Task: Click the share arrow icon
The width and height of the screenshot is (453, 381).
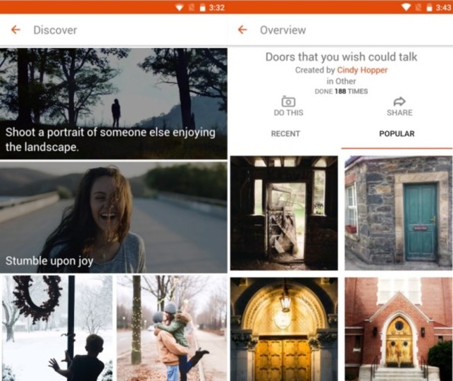Action: 399,102
